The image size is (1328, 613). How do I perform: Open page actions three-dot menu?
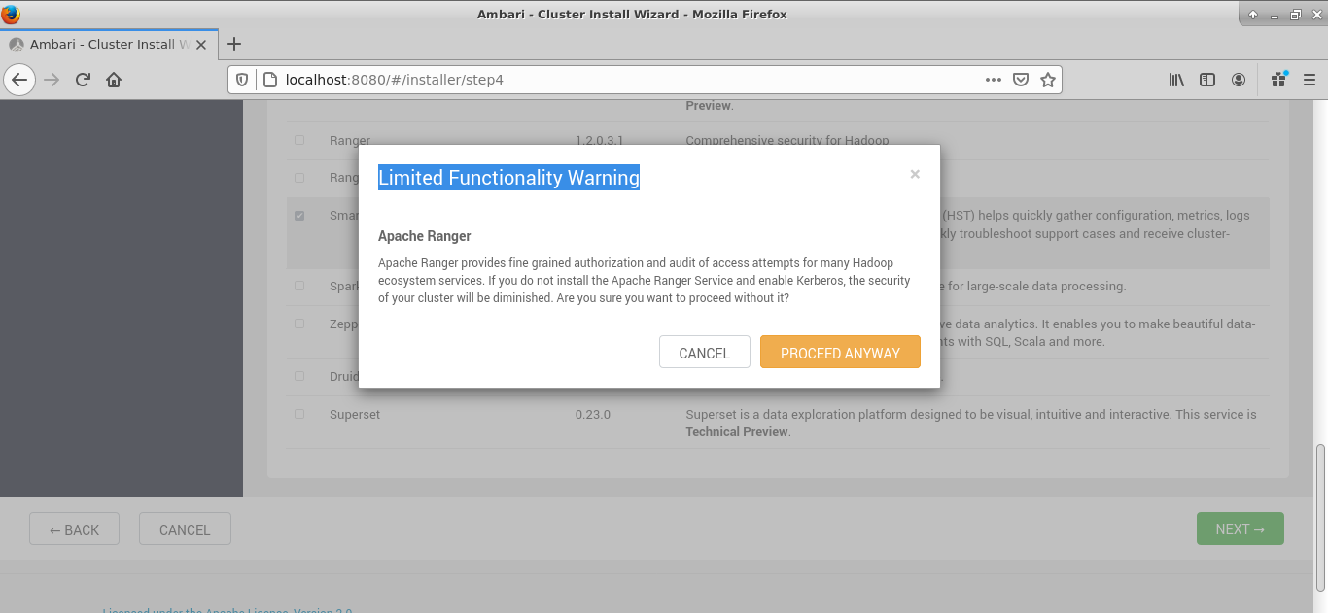click(x=993, y=80)
